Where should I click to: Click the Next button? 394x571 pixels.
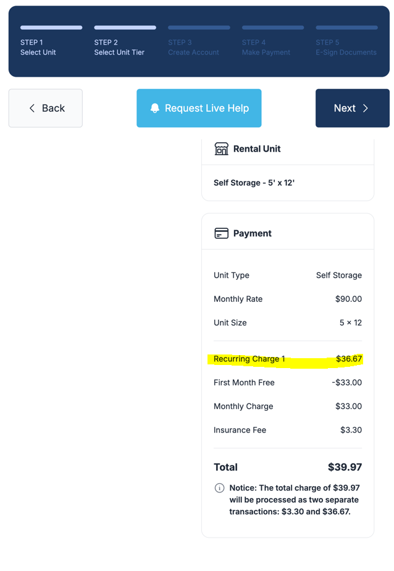(x=352, y=108)
